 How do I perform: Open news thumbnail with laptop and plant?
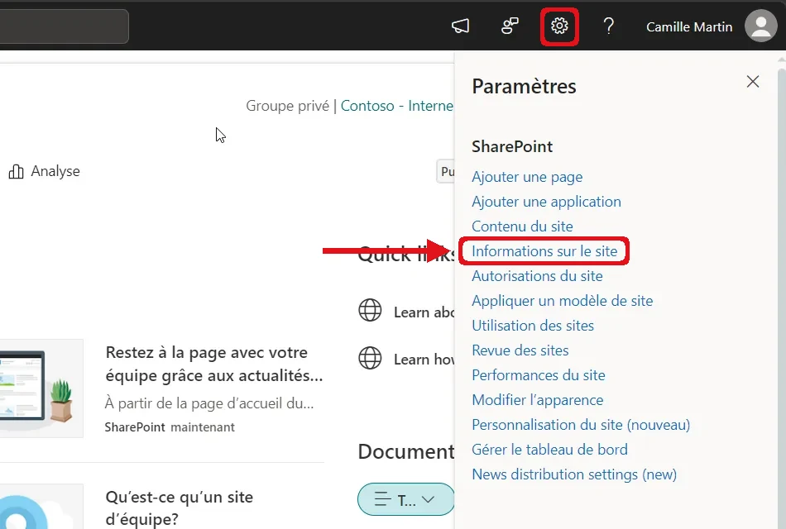[41, 388]
